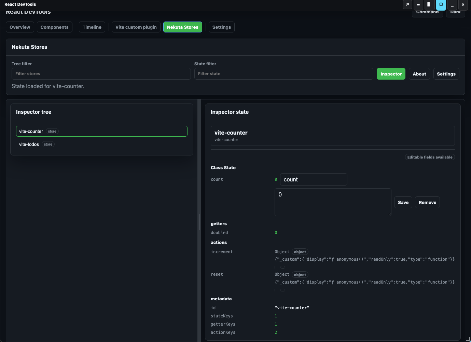Viewport: 471px width, 342px height.
Task: Click the Command button at top right
Action: click(x=427, y=13)
